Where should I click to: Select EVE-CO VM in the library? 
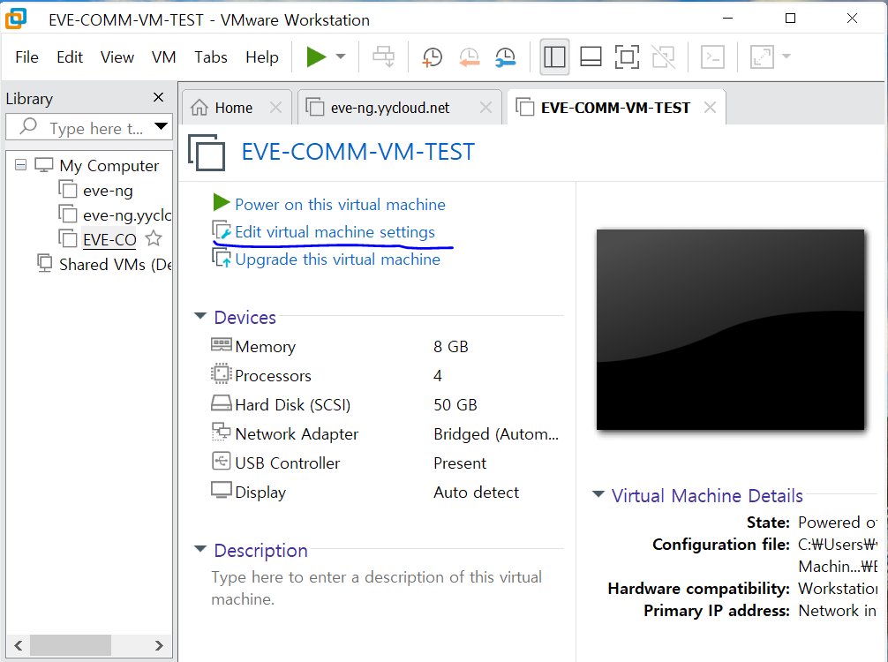[x=109, y=239]
